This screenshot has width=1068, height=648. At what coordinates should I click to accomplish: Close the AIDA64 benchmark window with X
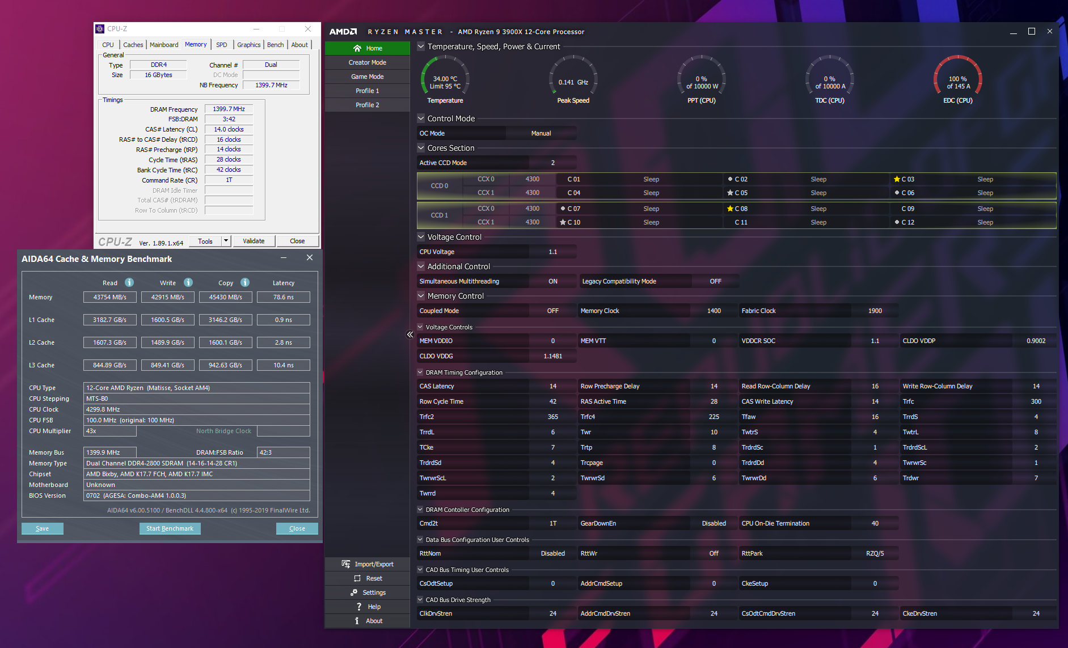pyautogui.click(x=310, y=257)
